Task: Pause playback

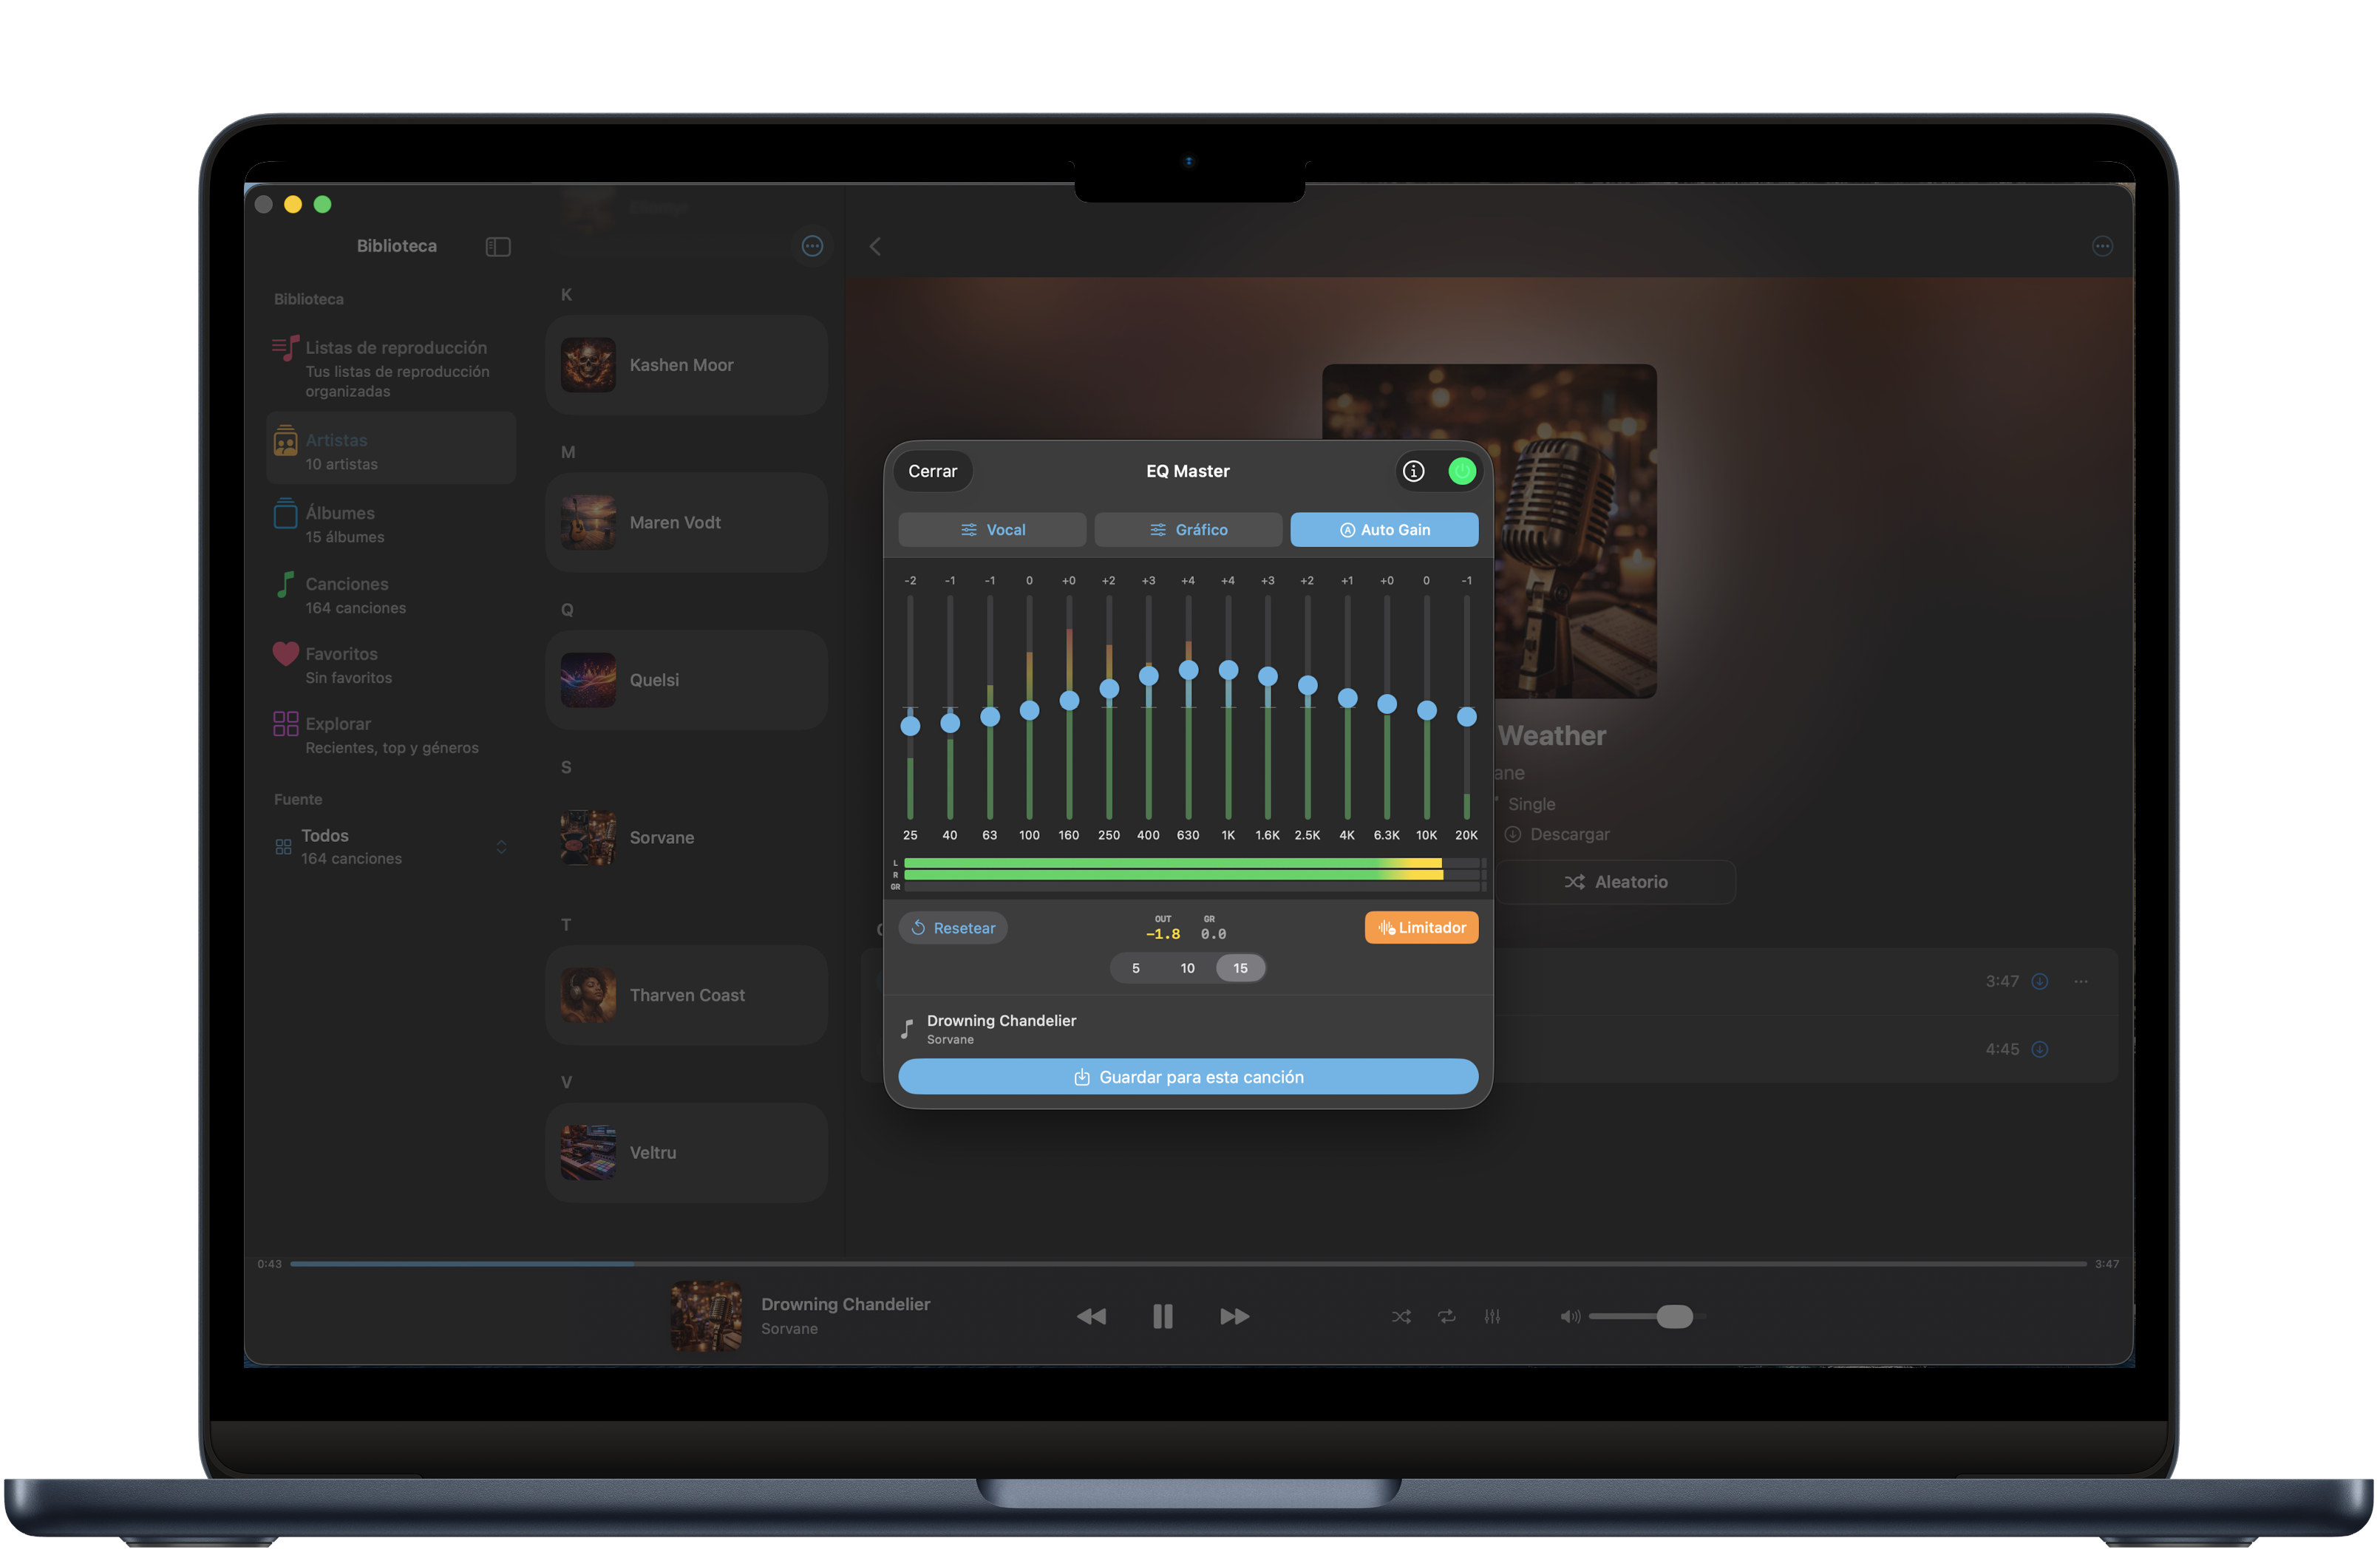Action: click(x=1162, y=1316)
